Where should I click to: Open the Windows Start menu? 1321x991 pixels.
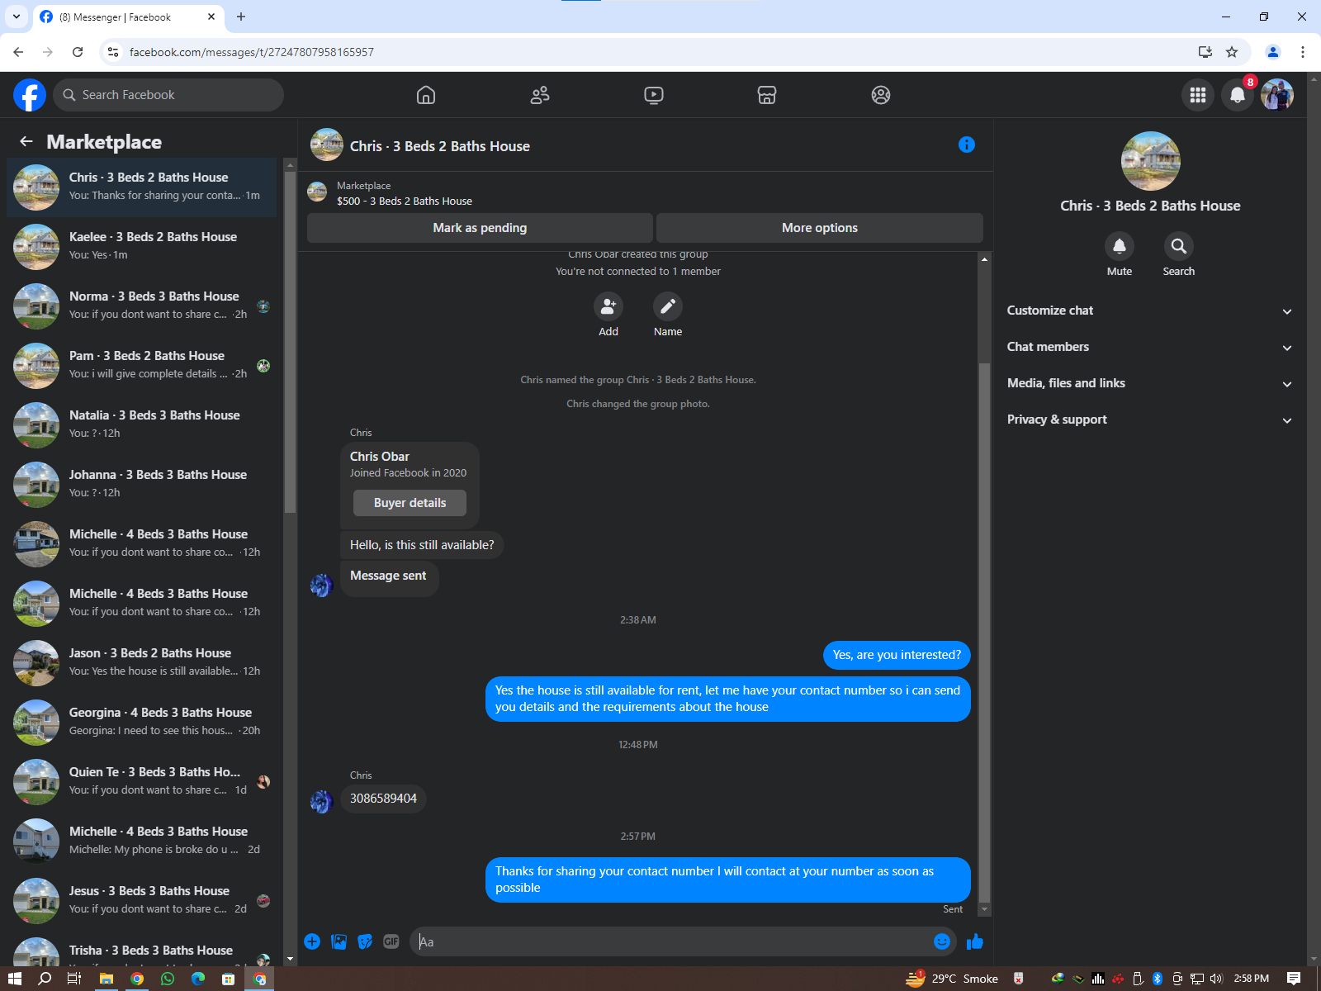pyautogui.click(x=15, y=979)
